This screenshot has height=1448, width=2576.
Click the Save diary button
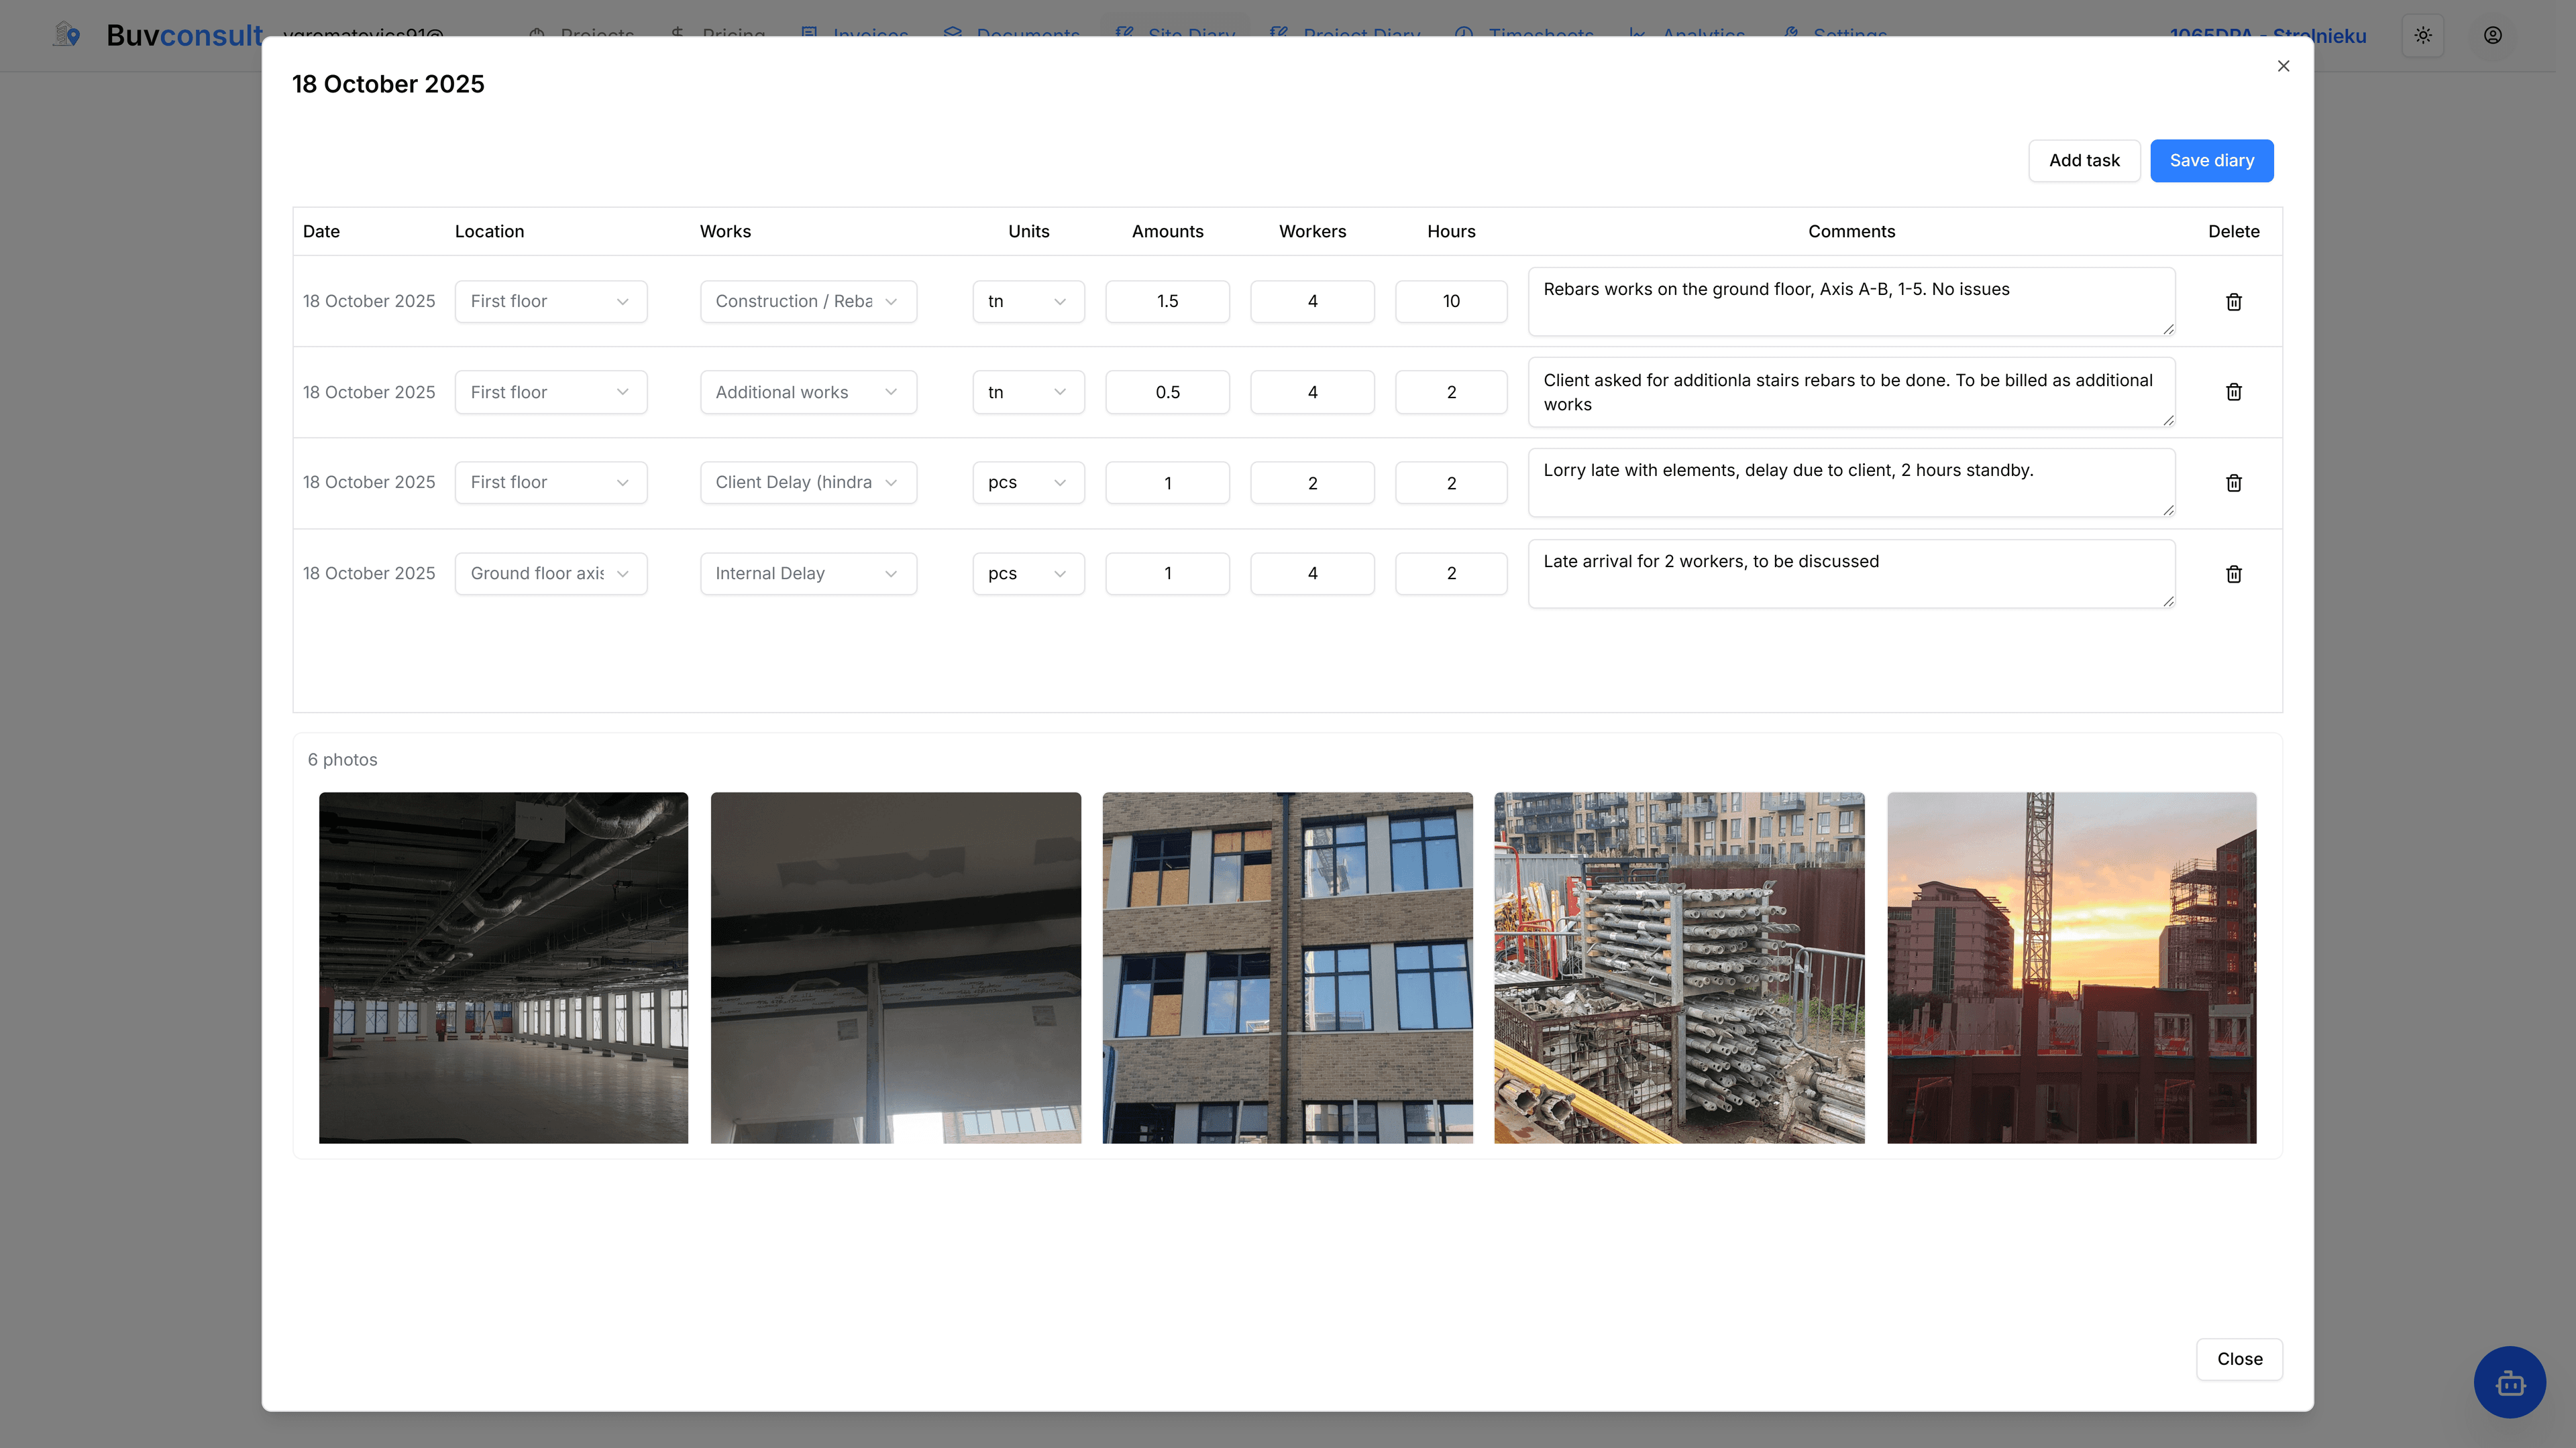2212,160
